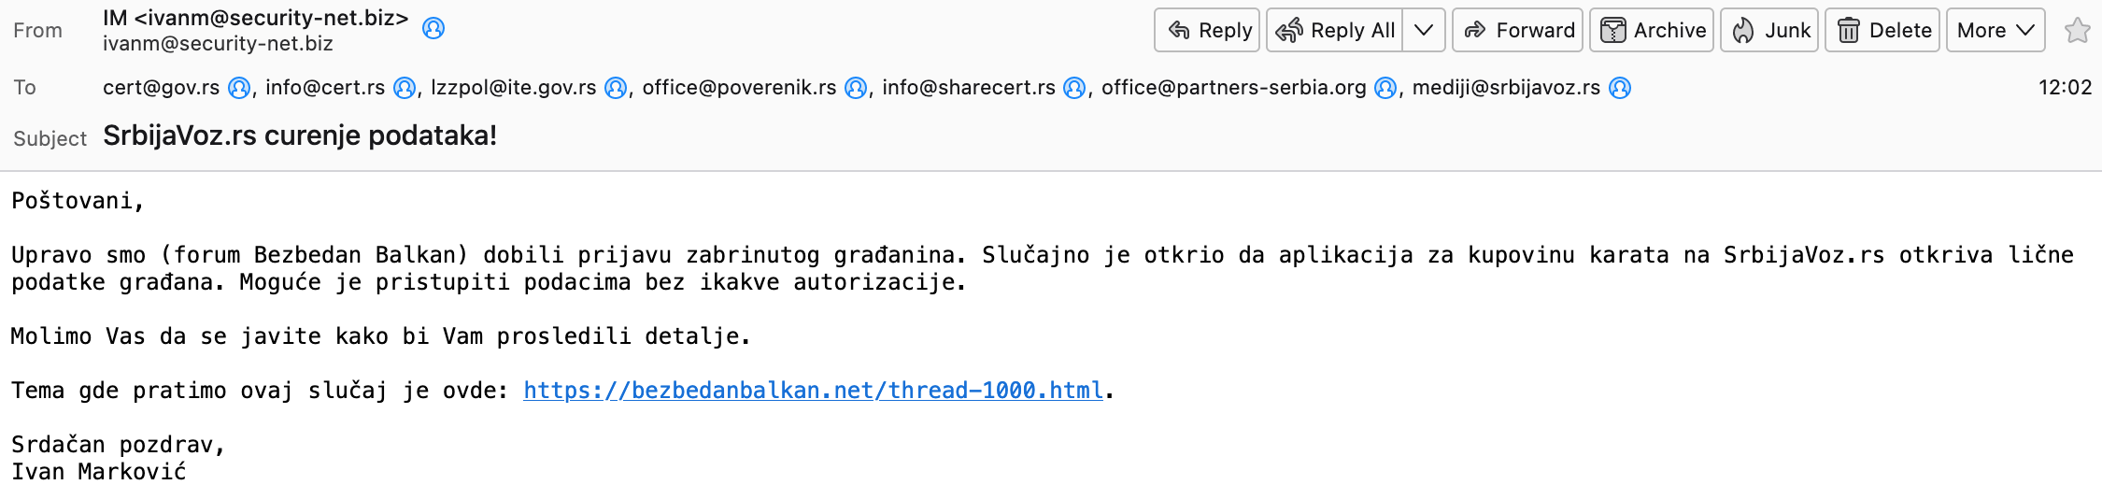The height and width of the screenshot is (499, 2102).
Task: Click contact icon beside info@cert.rs
Action: tap(405, 88)
